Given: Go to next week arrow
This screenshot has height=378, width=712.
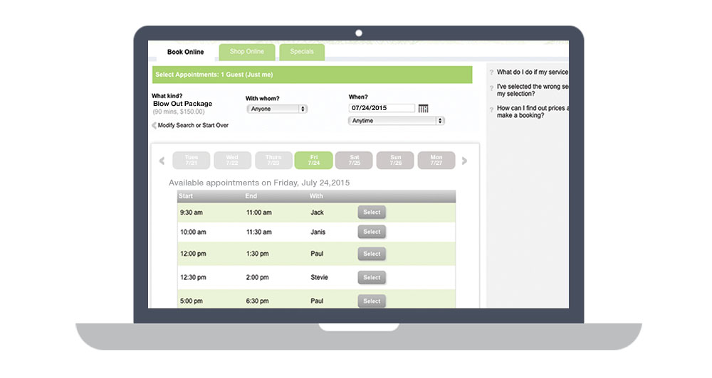Looking at the screenshot, I should pyautogui.click(x=464, y=161).
